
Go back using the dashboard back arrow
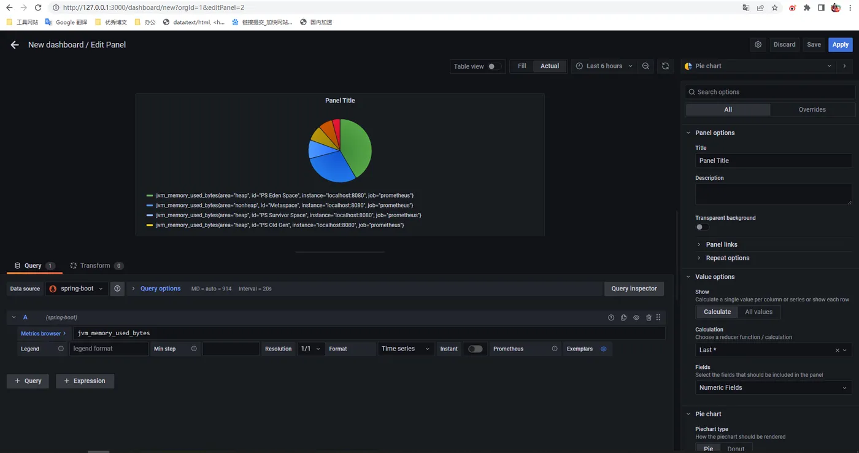click(x=15, y=45)
